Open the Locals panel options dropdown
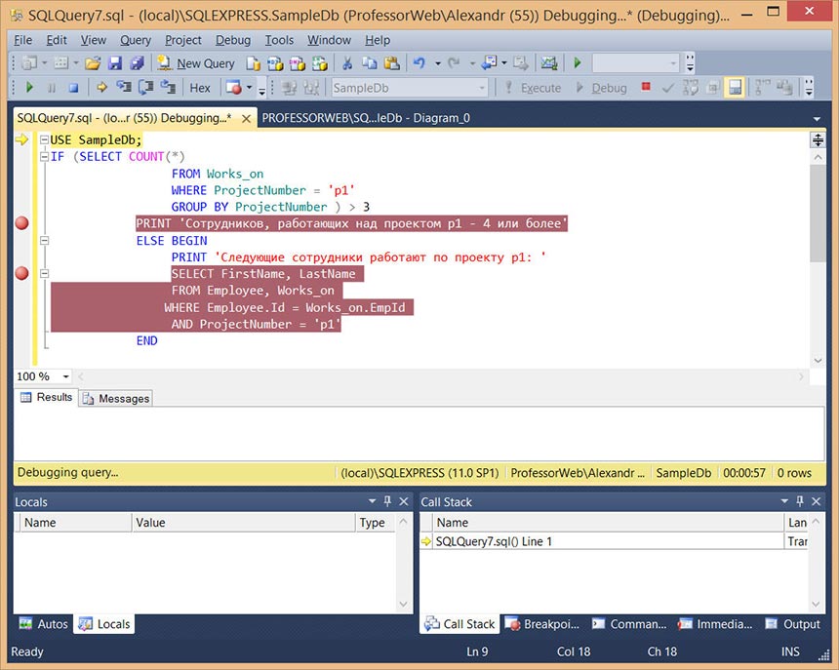 point(373,501)
